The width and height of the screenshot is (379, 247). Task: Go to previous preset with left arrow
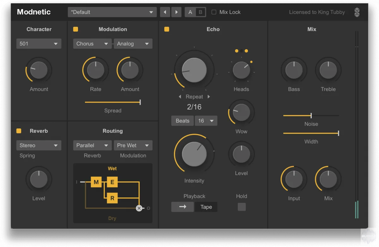[x=165, y=12]
